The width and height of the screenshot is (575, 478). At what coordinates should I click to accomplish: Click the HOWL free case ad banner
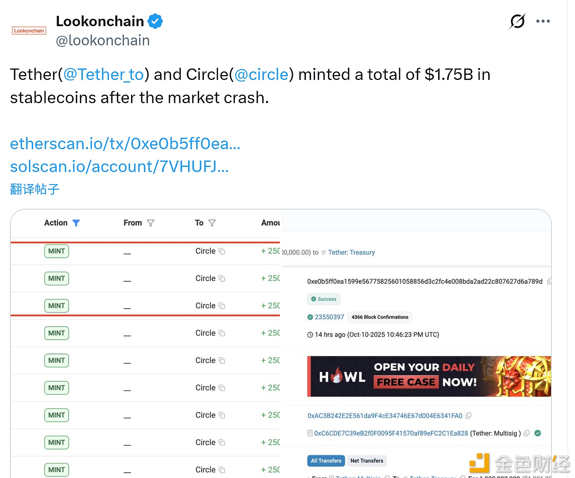[429, 376]
